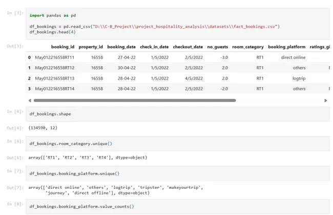Click the checkout date 4/5/2022
Image resolution: width=333 pixels, height=215 pixels.
[x=194, y=79]
